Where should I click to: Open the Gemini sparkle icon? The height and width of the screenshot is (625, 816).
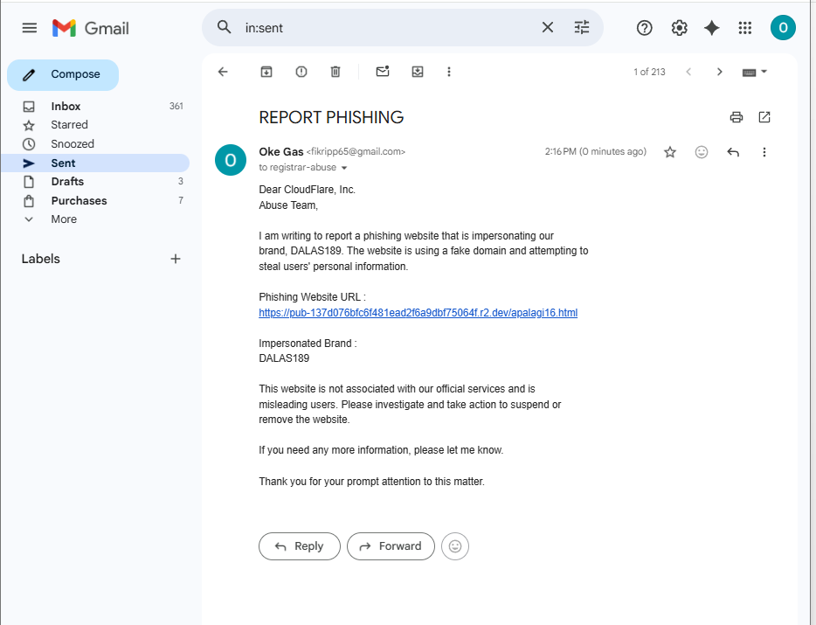click(712, 28)
